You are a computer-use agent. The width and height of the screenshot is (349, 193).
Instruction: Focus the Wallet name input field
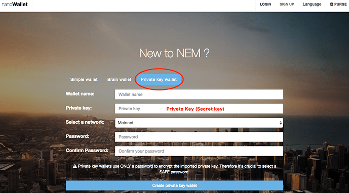coord(199,94)
